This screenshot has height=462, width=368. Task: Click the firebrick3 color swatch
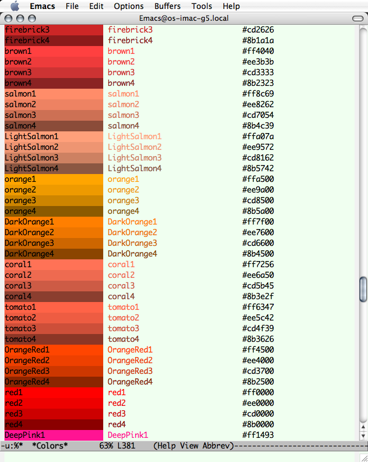point(54,30)
